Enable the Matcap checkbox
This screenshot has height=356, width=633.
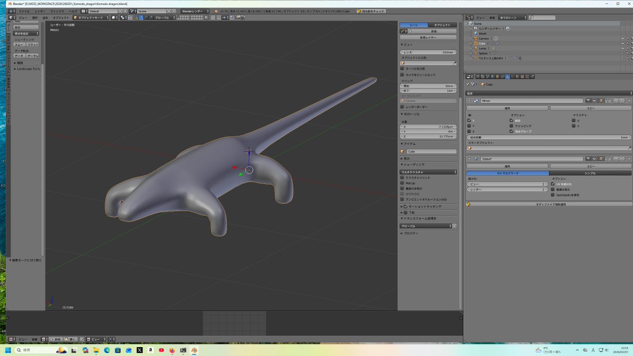click(402, 183)
